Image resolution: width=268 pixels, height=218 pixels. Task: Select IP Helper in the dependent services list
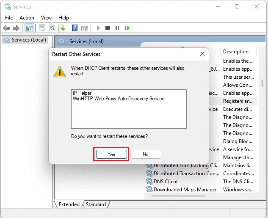pyautogui.click(x=82, y=93)
